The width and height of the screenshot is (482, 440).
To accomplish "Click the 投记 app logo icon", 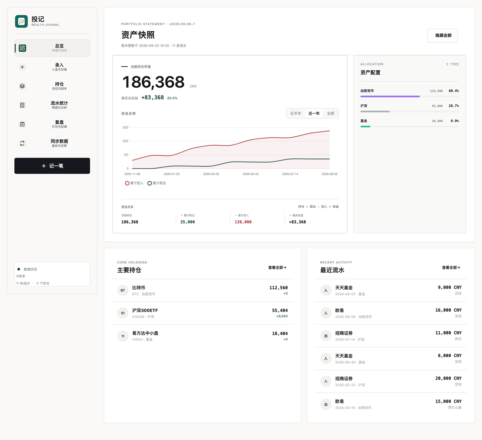I will click(21, 21).
